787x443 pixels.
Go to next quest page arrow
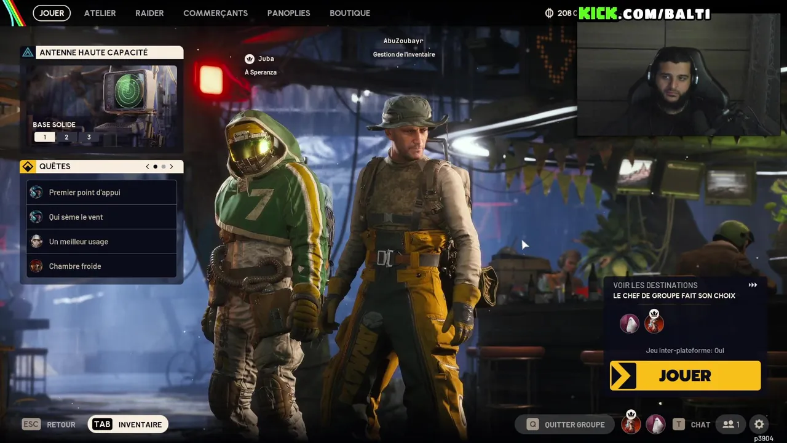(171, 167)
